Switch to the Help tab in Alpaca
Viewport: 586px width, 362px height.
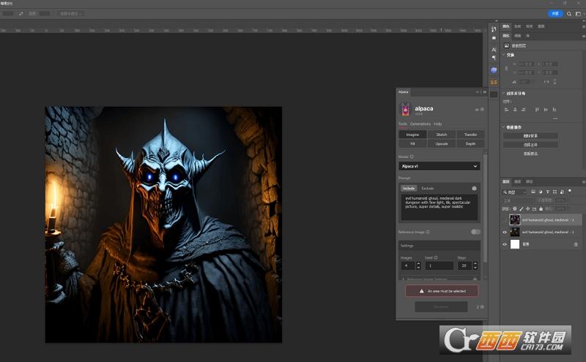coord(437,124)
